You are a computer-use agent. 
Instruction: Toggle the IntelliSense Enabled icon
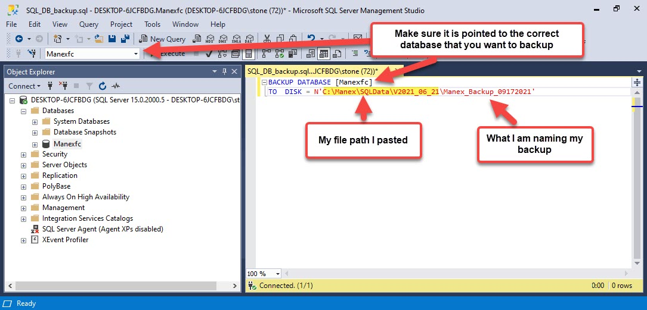coord(249,54)
